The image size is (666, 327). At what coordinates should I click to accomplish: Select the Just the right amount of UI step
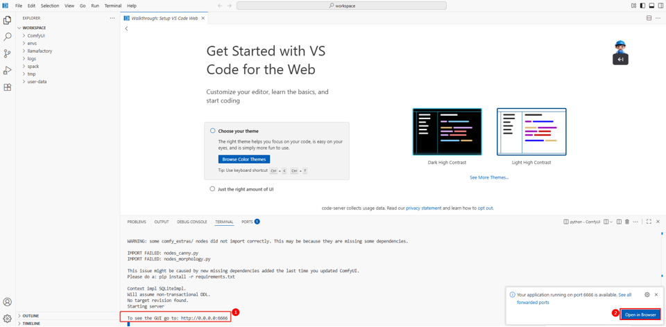pos(213,189)
